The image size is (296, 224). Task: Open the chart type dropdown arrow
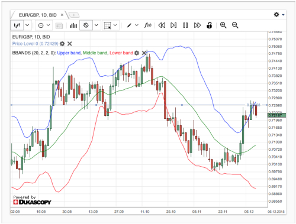click(x=27, y=25)
